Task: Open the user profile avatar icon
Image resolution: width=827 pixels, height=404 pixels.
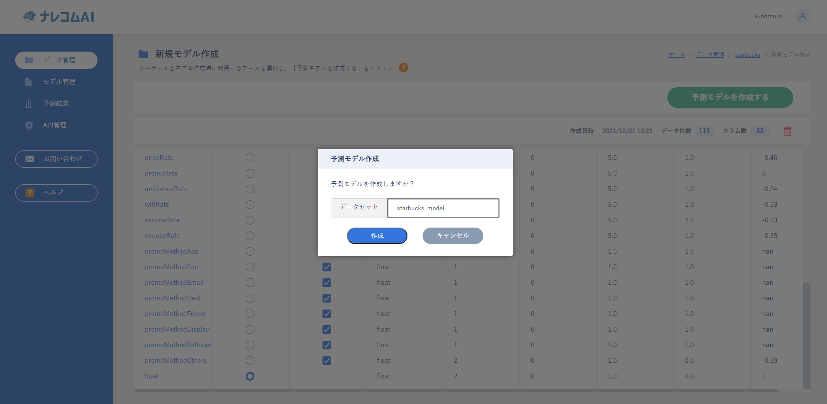Action: (802, 16)
